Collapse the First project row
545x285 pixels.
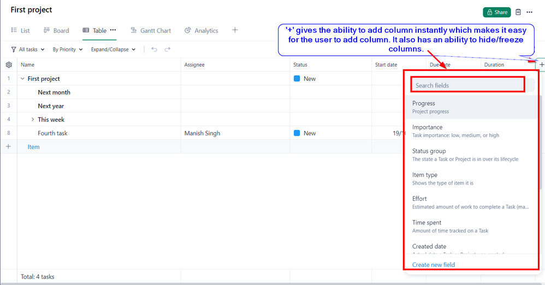22,79
